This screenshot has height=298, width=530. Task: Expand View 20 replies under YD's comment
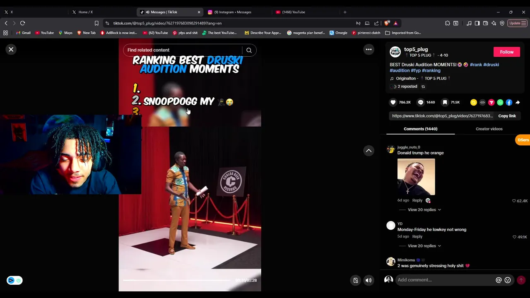424,246
